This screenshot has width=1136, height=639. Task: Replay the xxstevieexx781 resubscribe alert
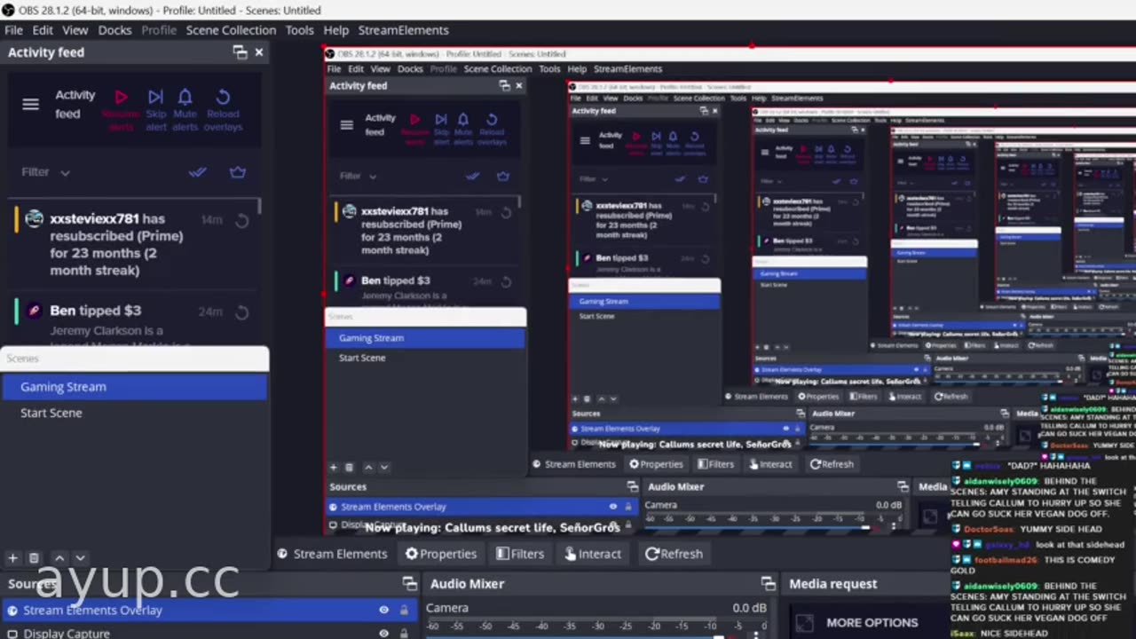(241, 221)
